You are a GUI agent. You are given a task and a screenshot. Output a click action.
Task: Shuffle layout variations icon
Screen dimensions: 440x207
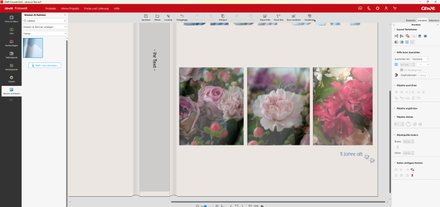396,36
